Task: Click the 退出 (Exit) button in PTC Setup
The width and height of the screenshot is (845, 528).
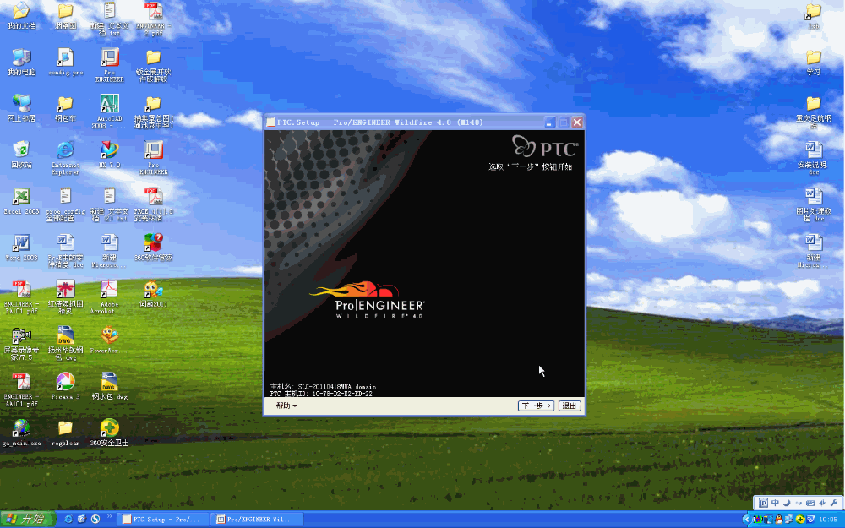Action: pyautogui.click(x=570, y=406)
